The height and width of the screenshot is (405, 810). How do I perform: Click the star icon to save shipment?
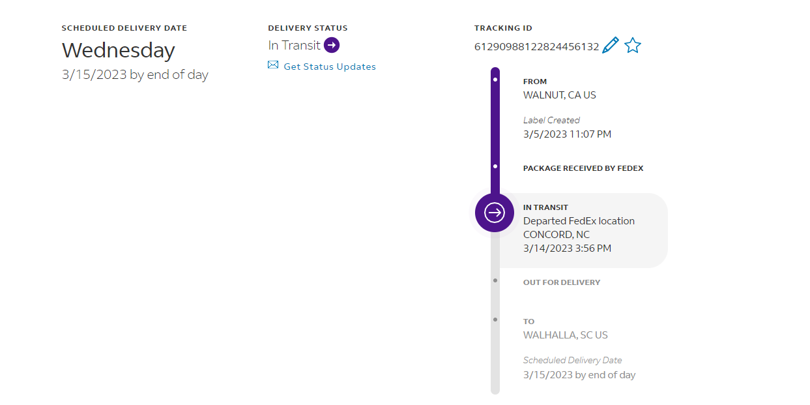pos(633,46)
